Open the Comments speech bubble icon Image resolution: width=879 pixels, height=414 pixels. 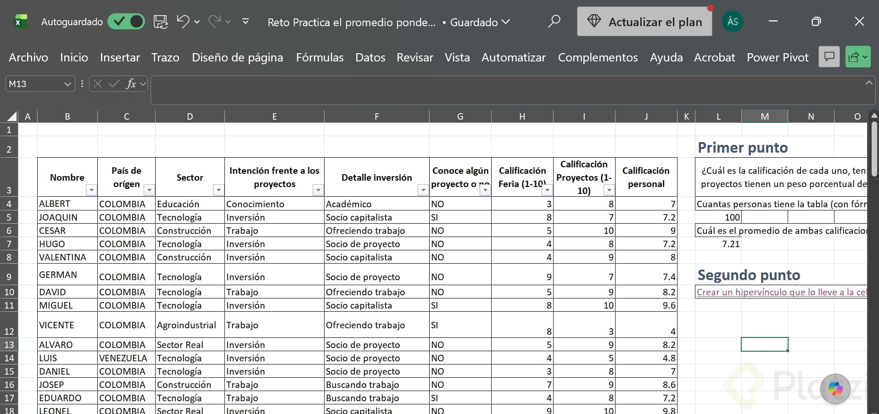pos(829,57)
